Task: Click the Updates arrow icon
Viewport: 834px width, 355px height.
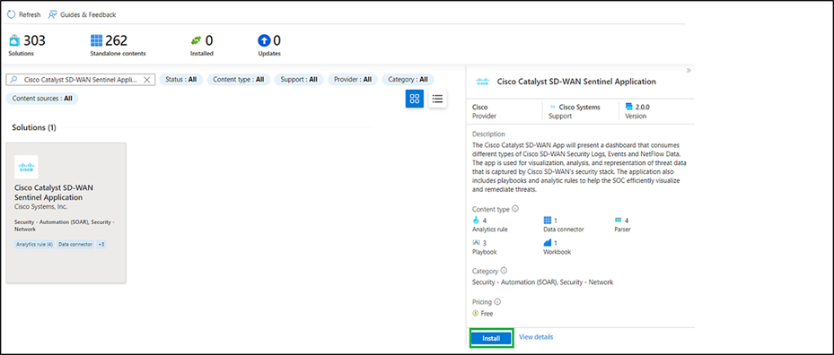Action: 264,40
